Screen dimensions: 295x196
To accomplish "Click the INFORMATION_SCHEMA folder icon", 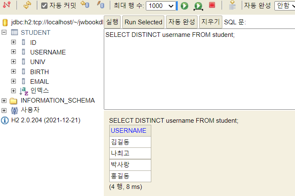I will [13, 101].
